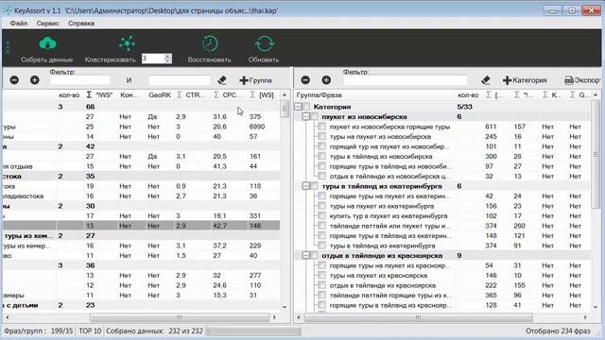Check the Категория root checkbox
The width and height of the screenshot is (605, 340).
(x=306, y=107)
